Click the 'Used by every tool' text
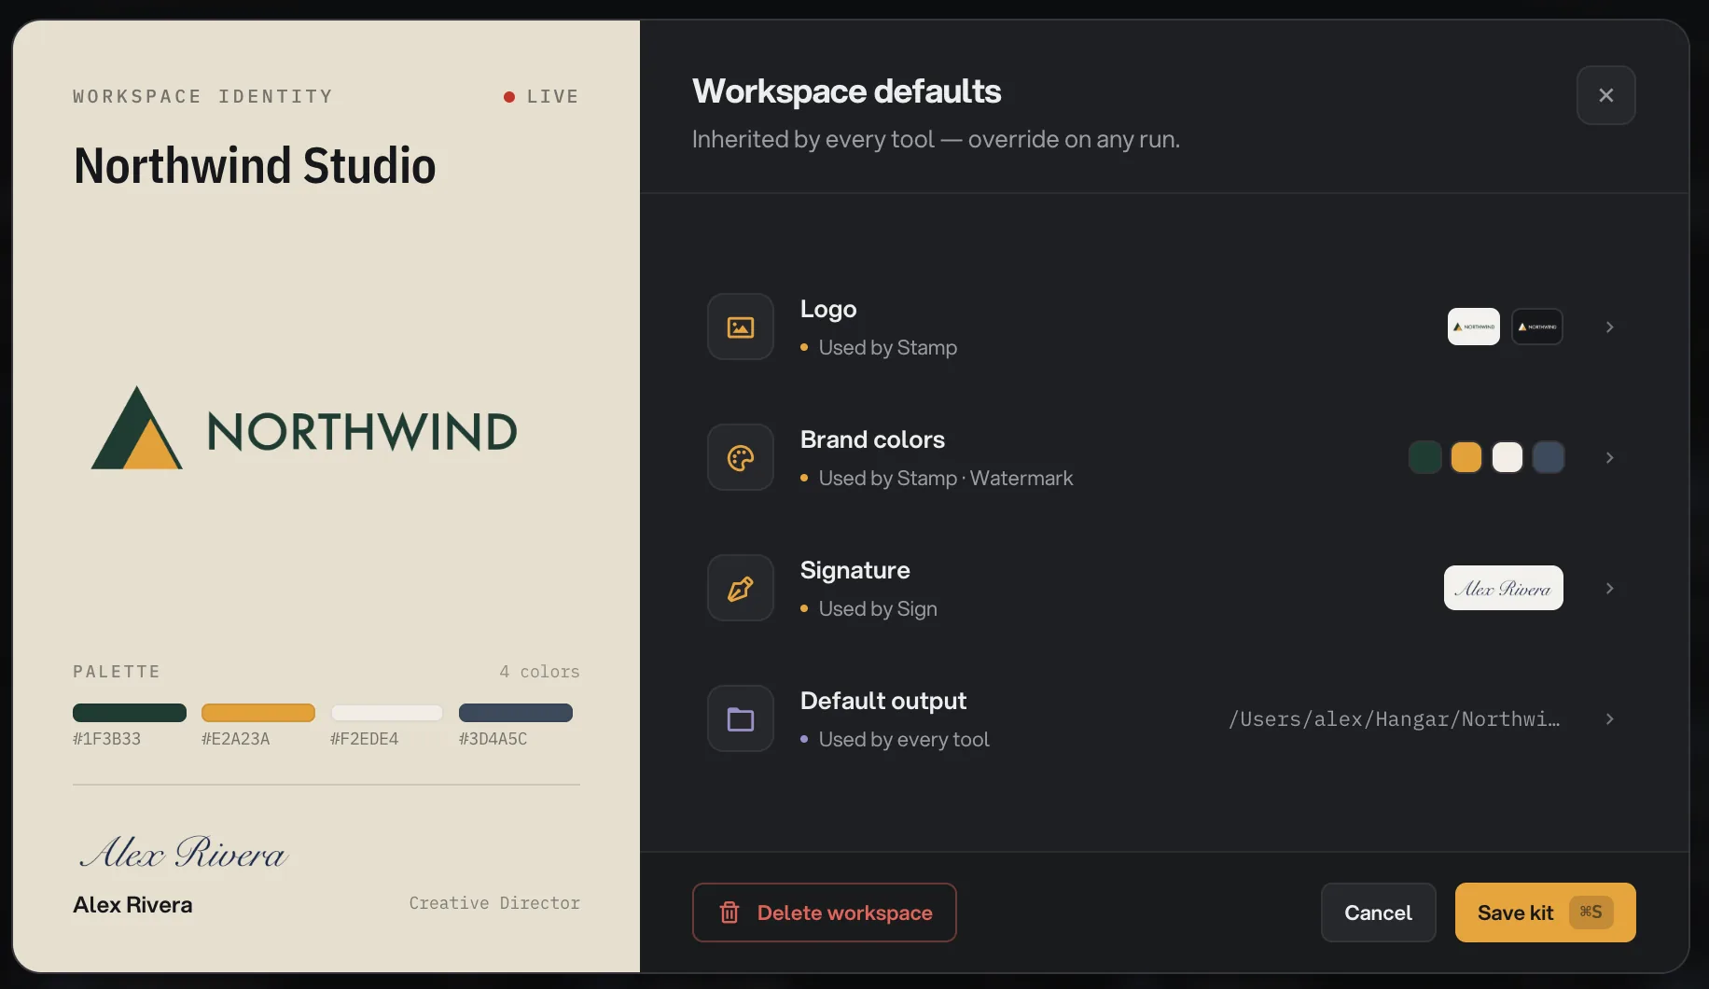This screenshot has width=1709, height=989. click(904, 739)
